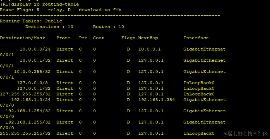This screenshot has width=270, height=139.
Task: Click InLoopBack0 in the 255.255.255.255/32 row
Action: tap(199, 133)
